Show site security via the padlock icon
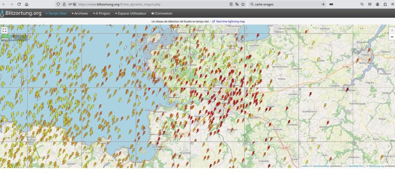Screen dimensions: 395x185 tap(64, 4)
